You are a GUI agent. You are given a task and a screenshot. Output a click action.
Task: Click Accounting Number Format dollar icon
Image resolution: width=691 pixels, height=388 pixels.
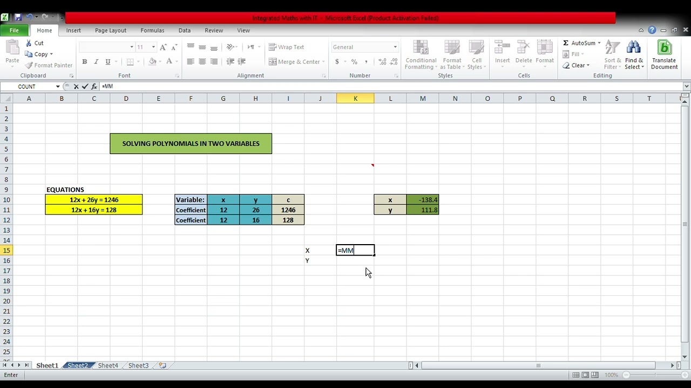(337, 61)
